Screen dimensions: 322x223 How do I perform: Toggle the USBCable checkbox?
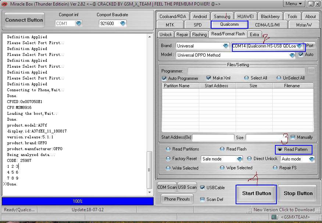pos(202,187)
